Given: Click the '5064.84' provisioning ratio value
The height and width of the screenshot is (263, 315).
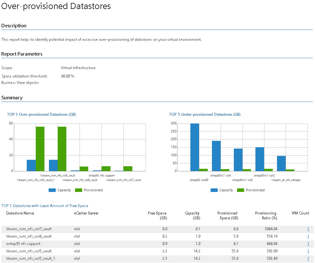Looking at the screenshot, I should [271, 229].
